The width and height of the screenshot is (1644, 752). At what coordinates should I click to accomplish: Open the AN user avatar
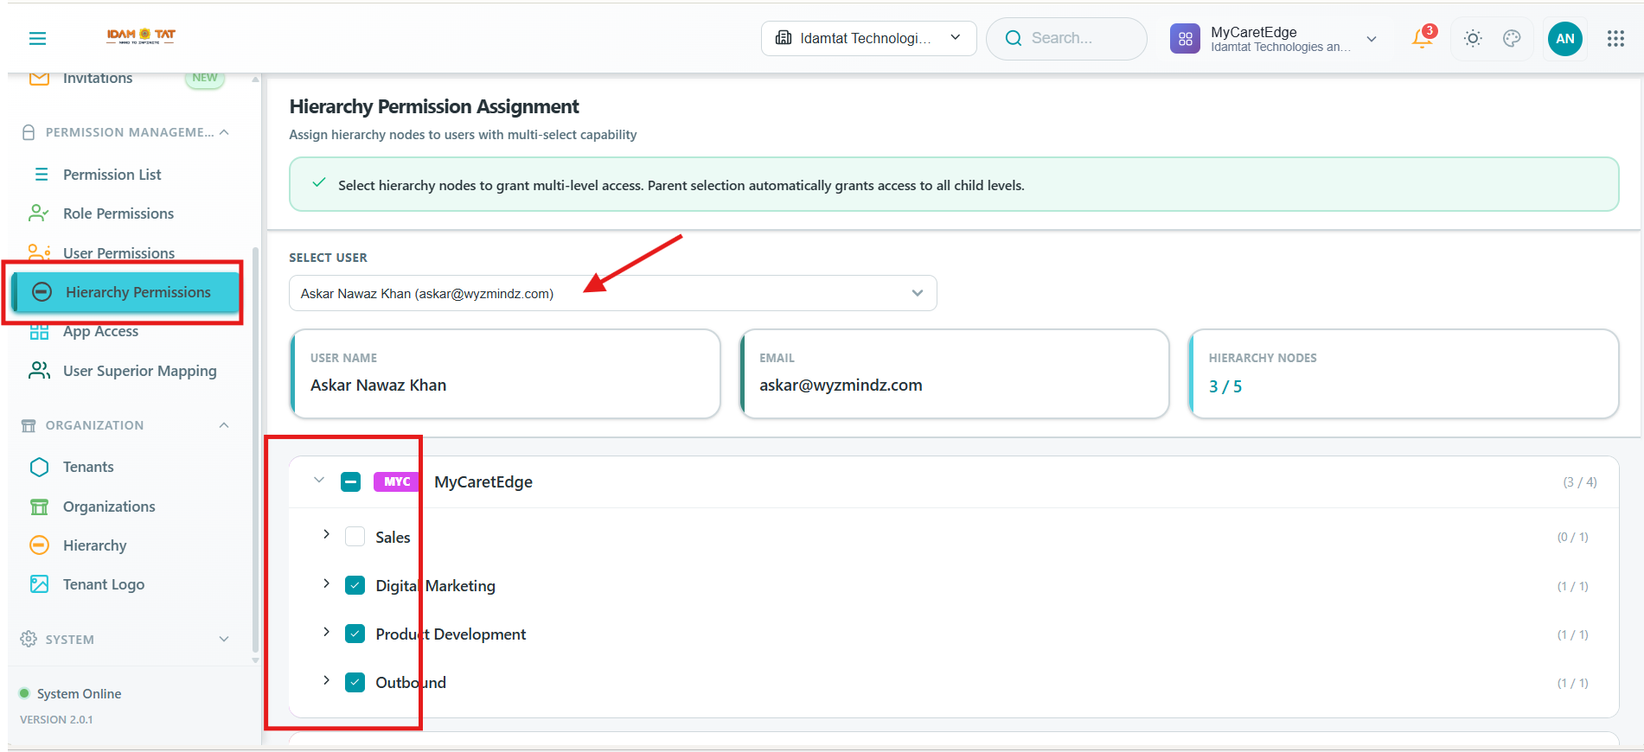1564,38
